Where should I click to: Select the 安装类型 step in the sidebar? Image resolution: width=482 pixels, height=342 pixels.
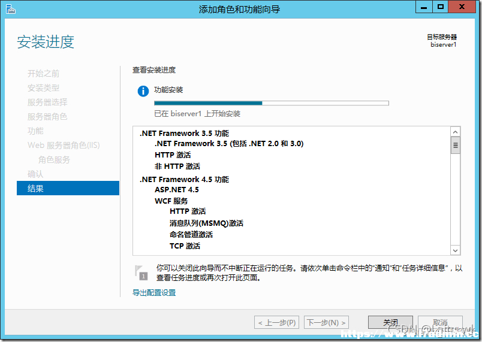[x=43, y=88]
